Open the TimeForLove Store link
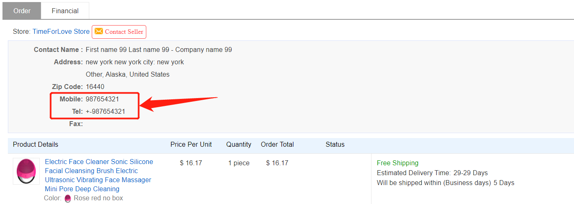This screenshot has height=204, width=574. click(61, 32)
